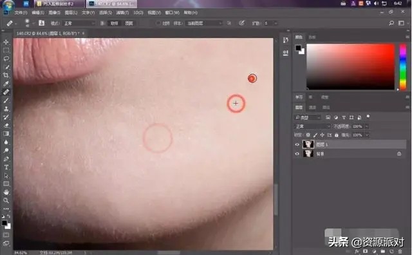
Task: Select the Rectangle shape tool
Action: (6, 184)
